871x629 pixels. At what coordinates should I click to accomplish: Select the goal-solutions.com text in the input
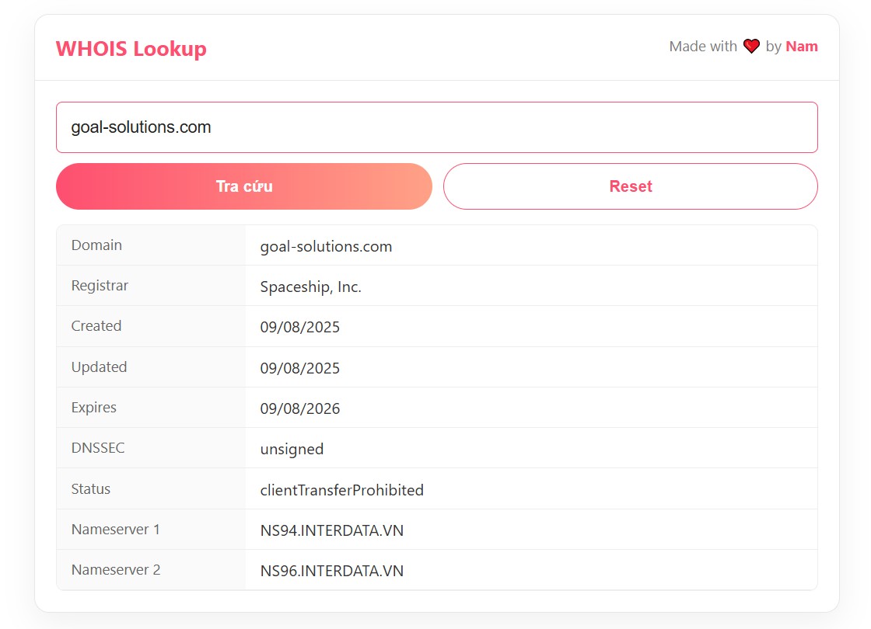[141, 127]
